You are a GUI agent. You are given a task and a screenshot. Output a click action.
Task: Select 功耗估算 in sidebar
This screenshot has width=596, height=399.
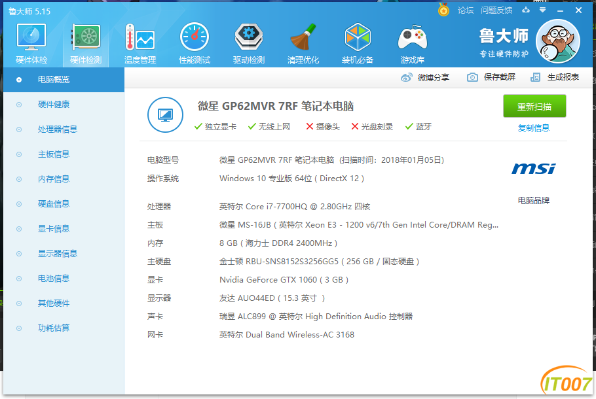(x=64, y=328)
